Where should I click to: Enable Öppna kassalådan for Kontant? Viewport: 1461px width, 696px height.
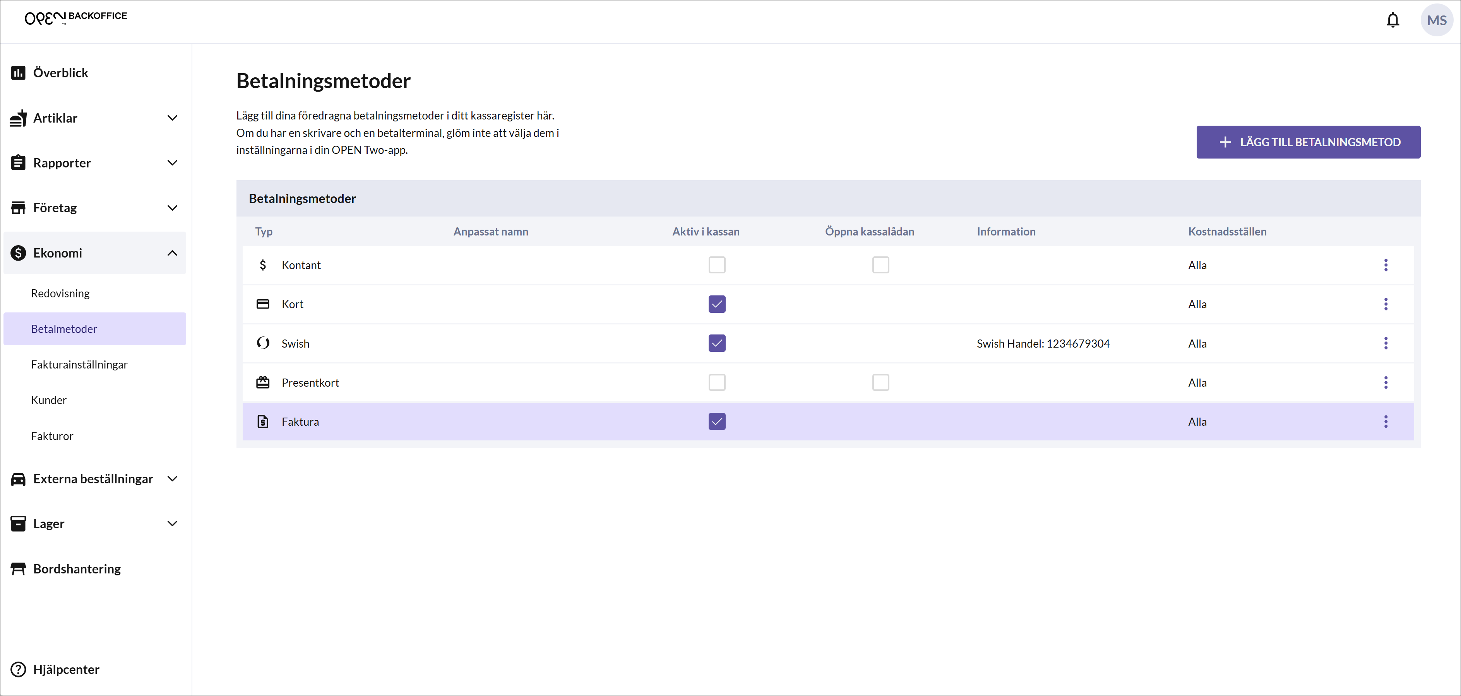click(880, 265)
